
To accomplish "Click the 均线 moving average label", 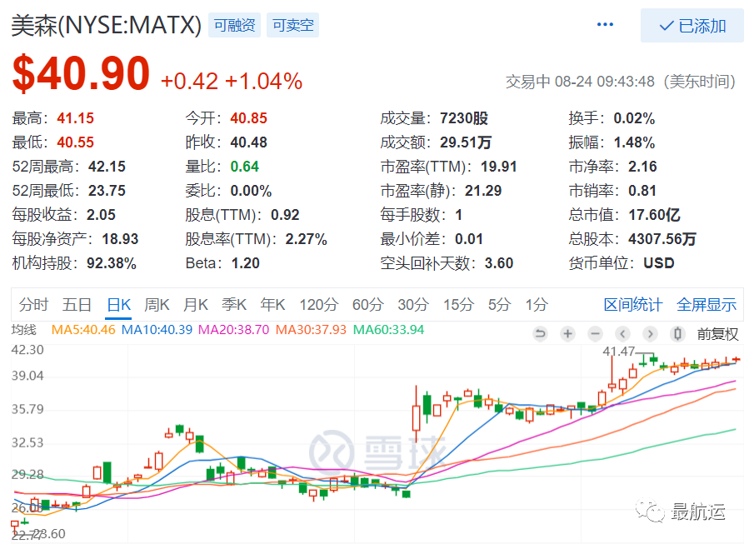I will (x=24, y=330).
